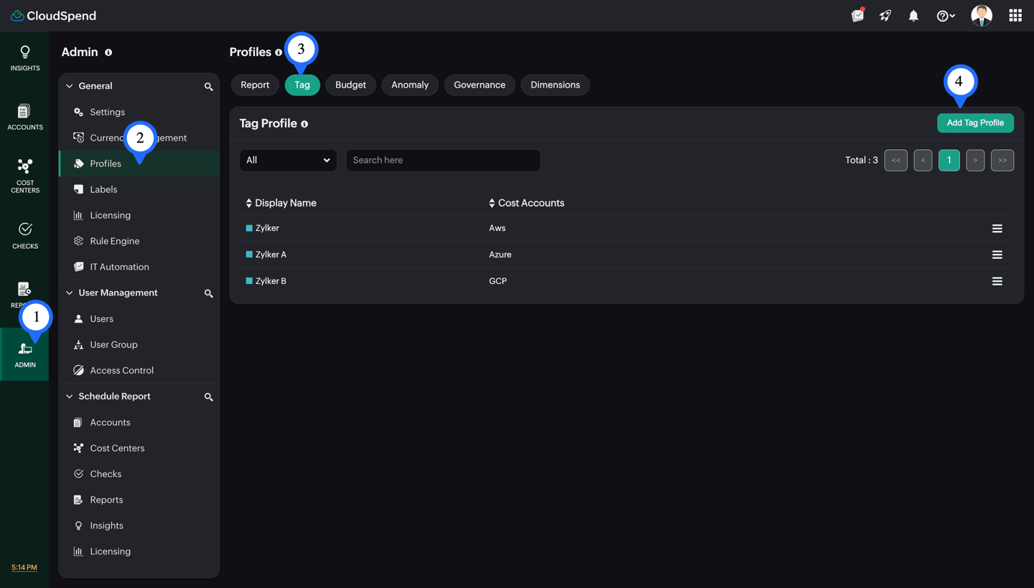Open IT Automation in sidebar
Screen dimensions: 1034x588
coord(139,267)
